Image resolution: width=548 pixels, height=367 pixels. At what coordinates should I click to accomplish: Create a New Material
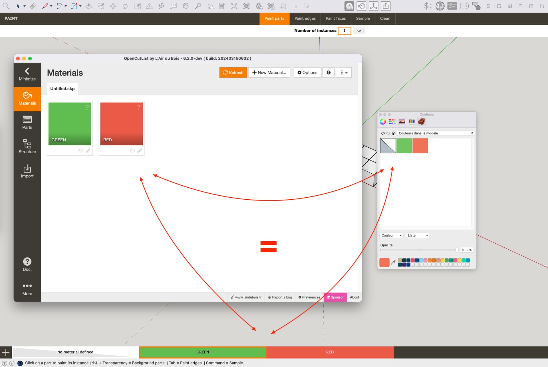269,72
